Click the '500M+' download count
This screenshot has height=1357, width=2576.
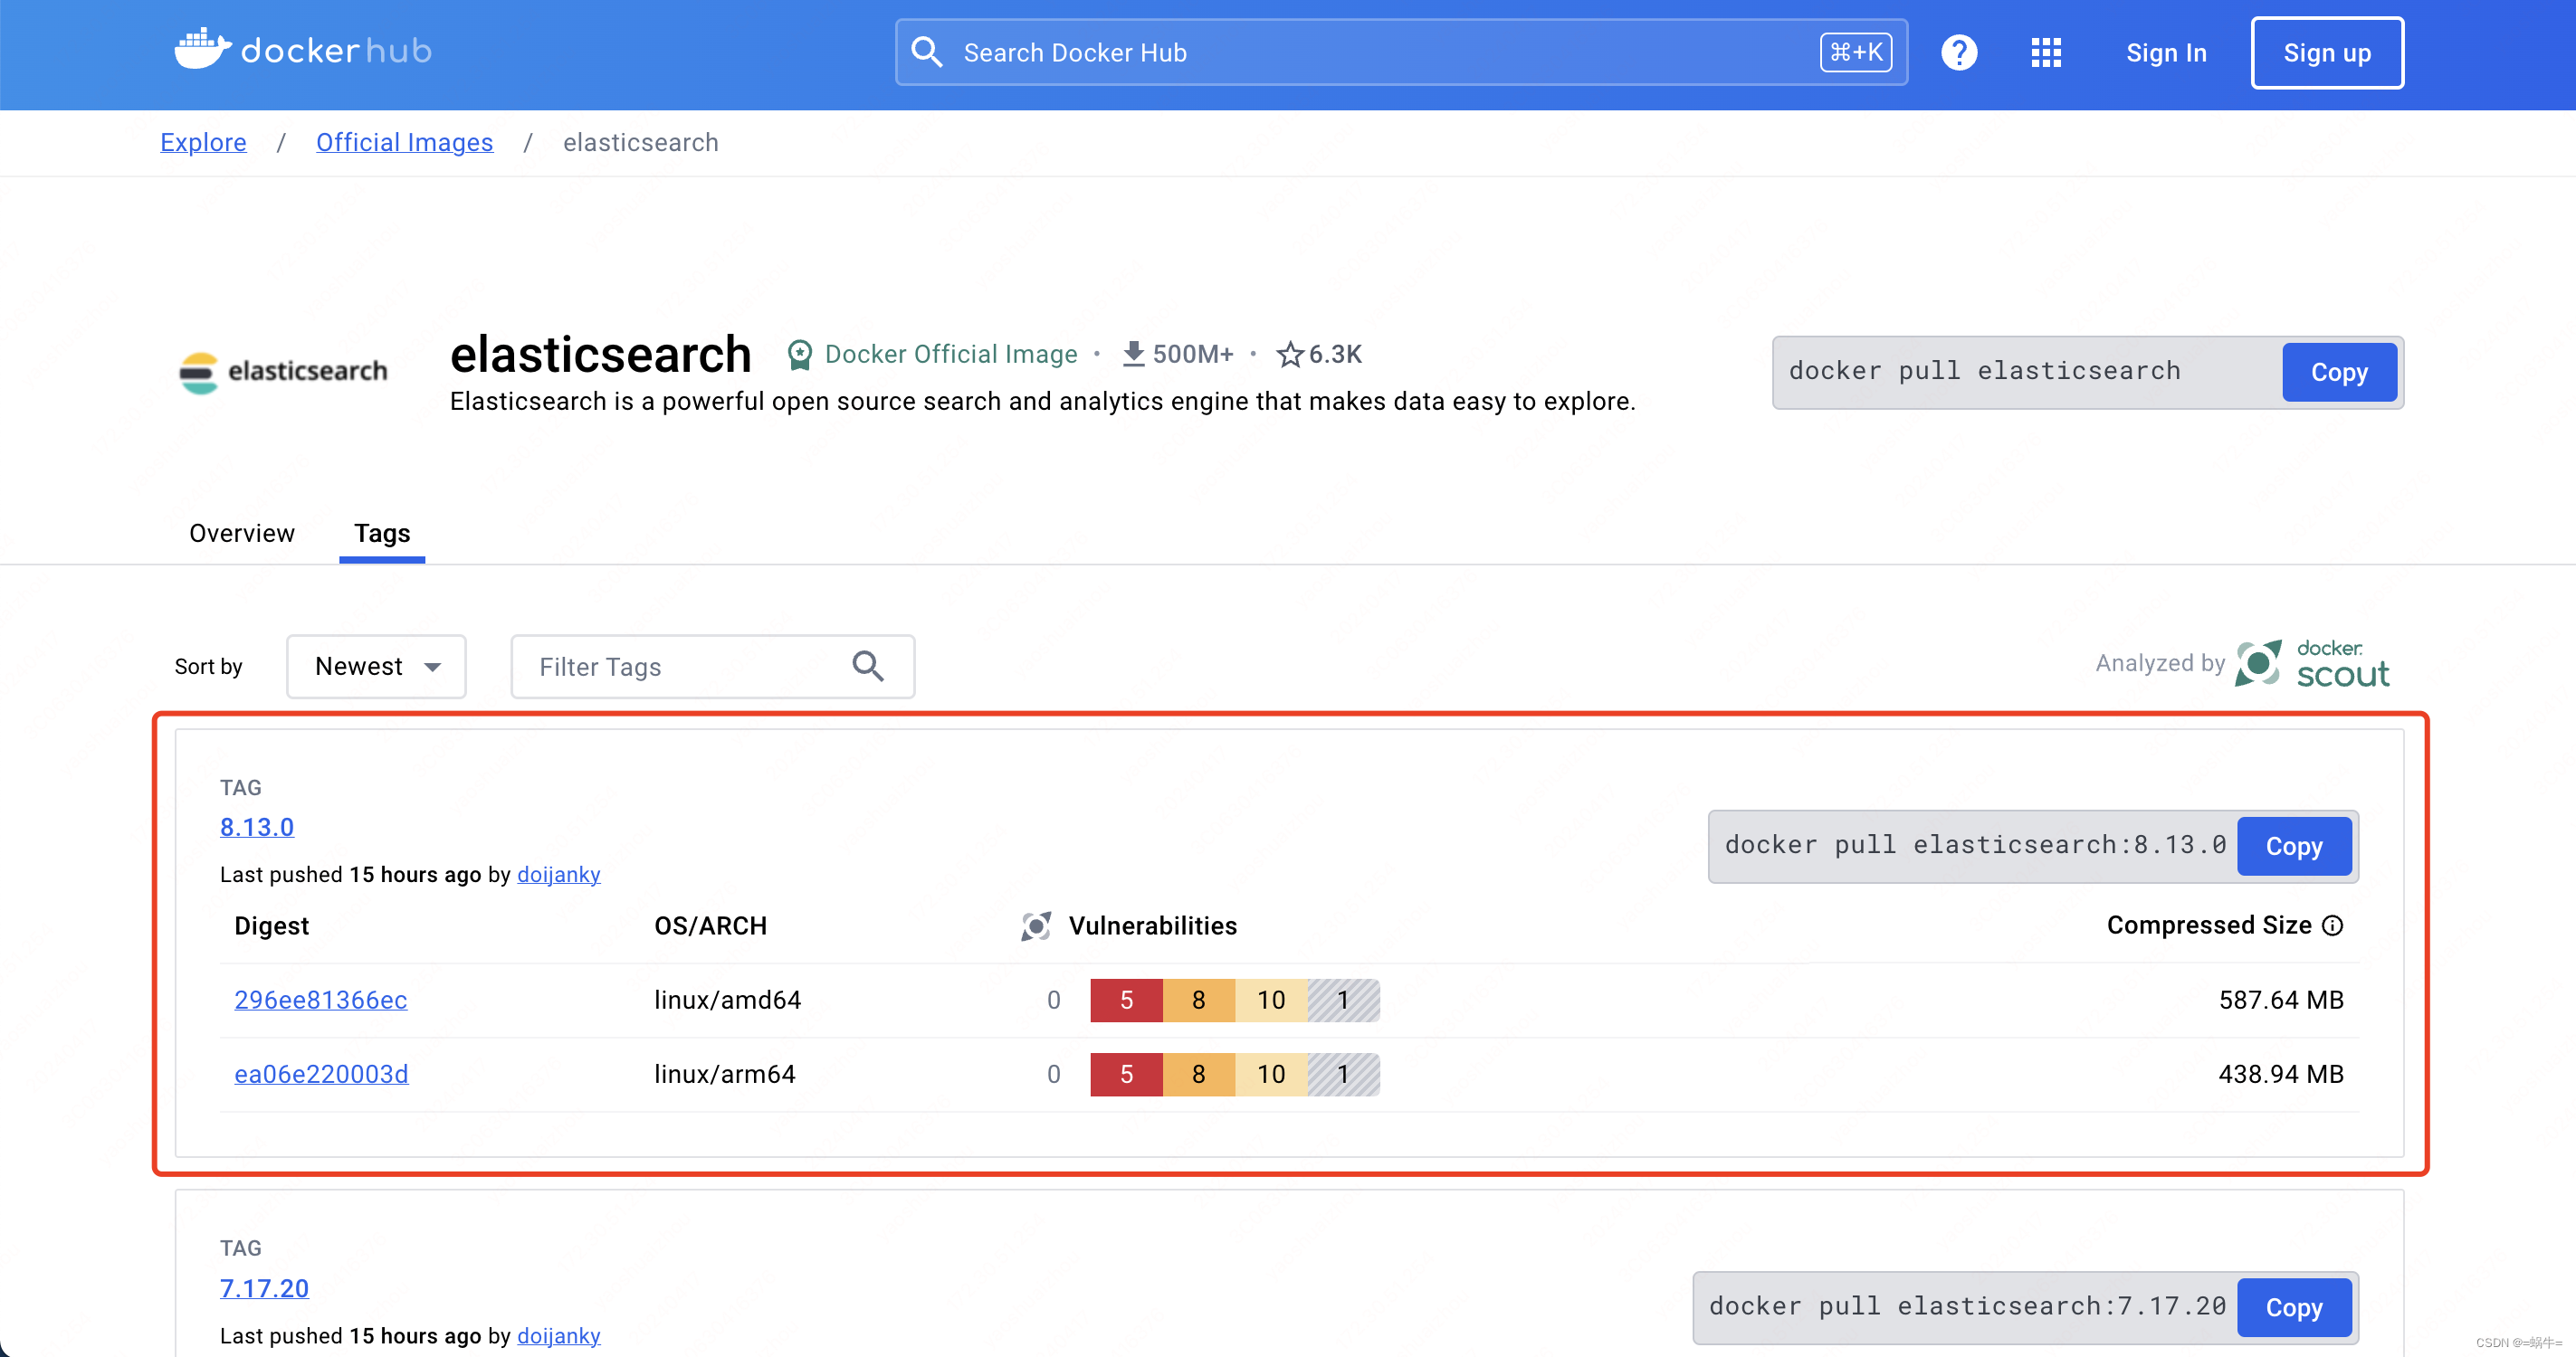[x=1193, y=355]
